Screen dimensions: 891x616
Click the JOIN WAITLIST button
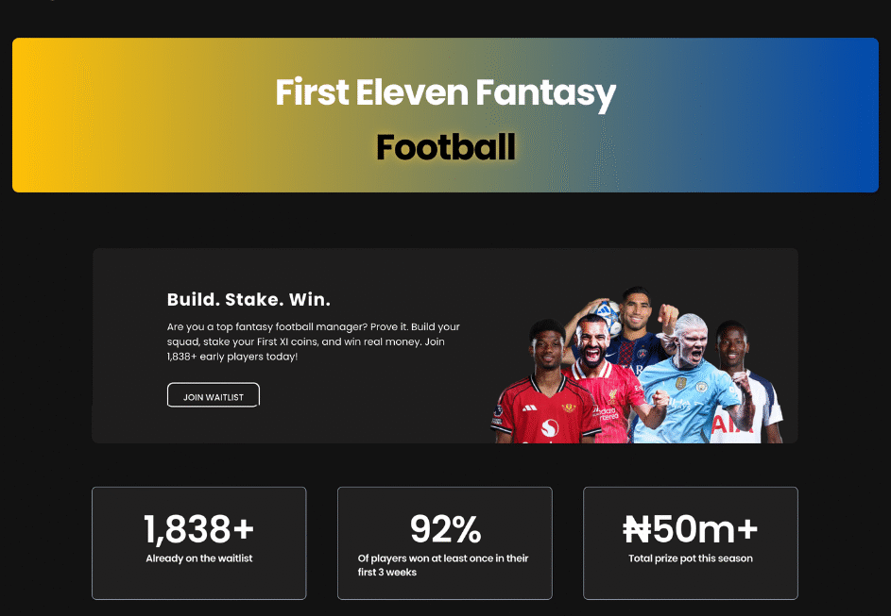click(x=213, y=395)
